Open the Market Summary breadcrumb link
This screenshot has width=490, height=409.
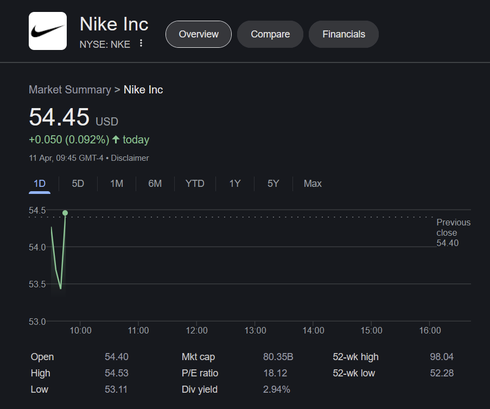70,90
